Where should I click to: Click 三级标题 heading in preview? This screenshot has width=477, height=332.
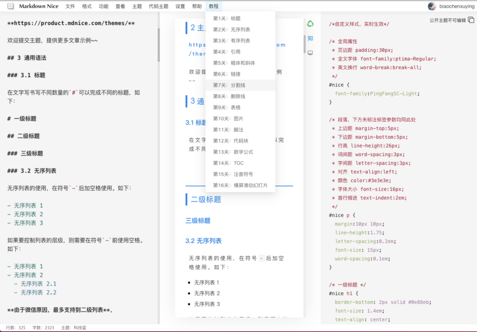[x=198, y=221]
